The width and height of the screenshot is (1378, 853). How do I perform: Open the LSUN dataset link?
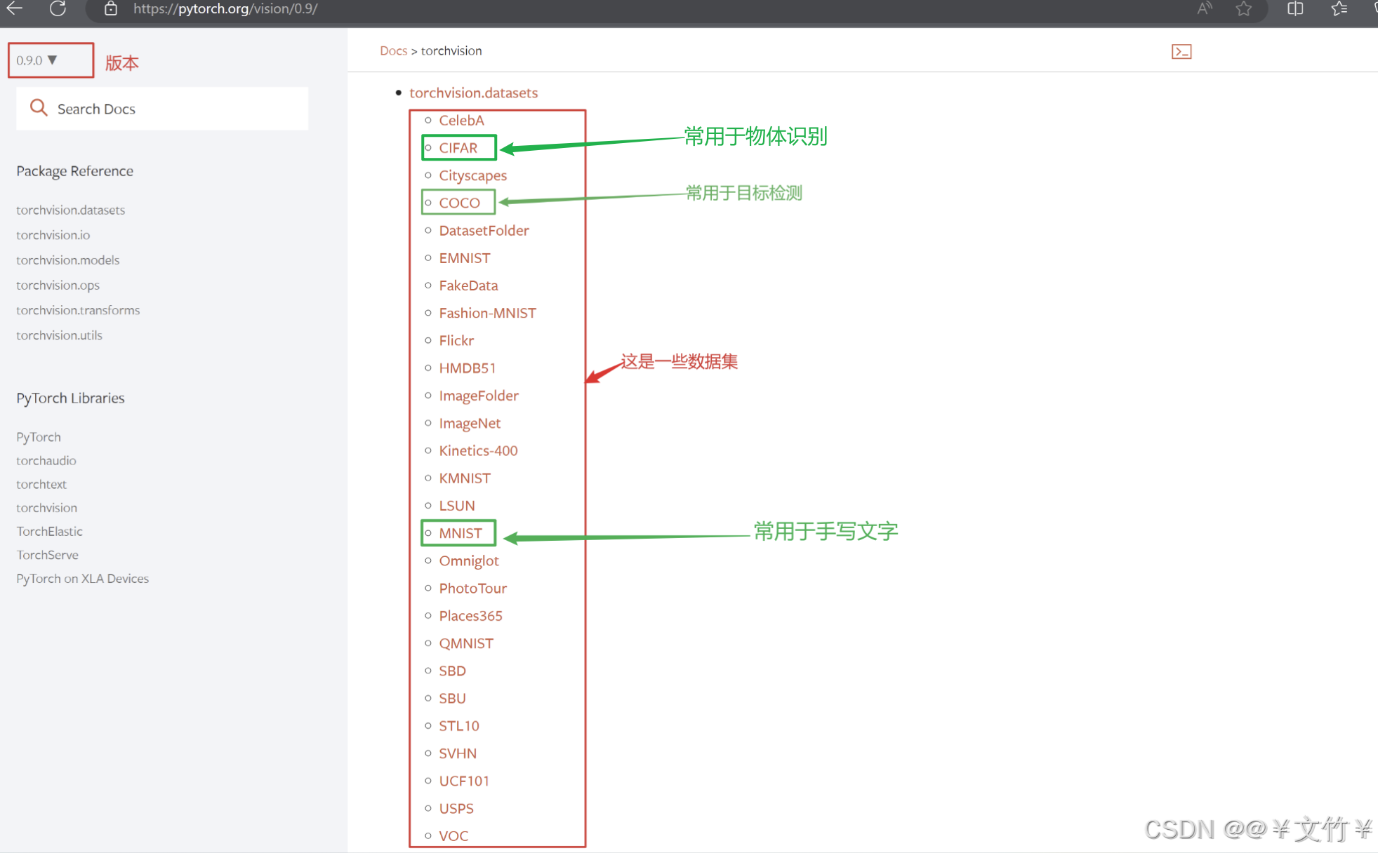pos(457,506)
